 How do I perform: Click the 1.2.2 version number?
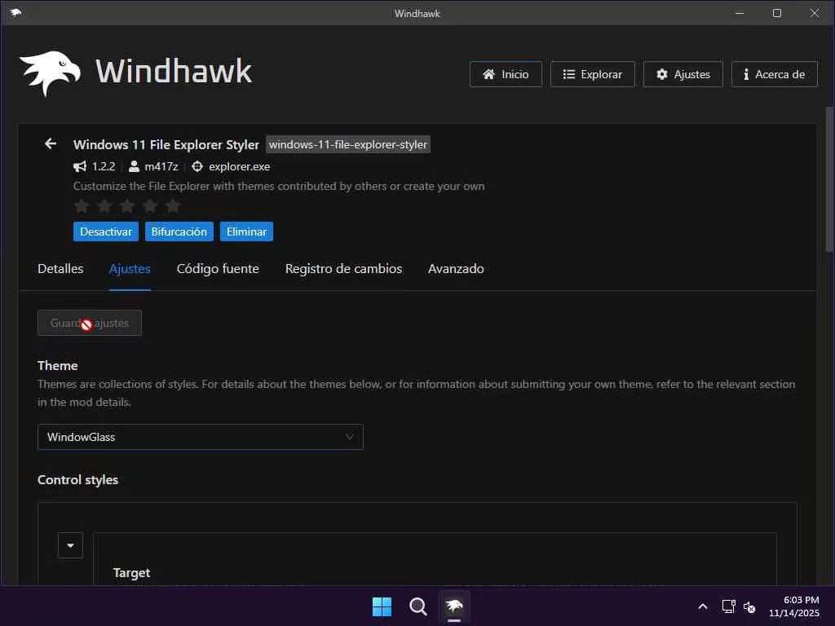click(104, 166)
